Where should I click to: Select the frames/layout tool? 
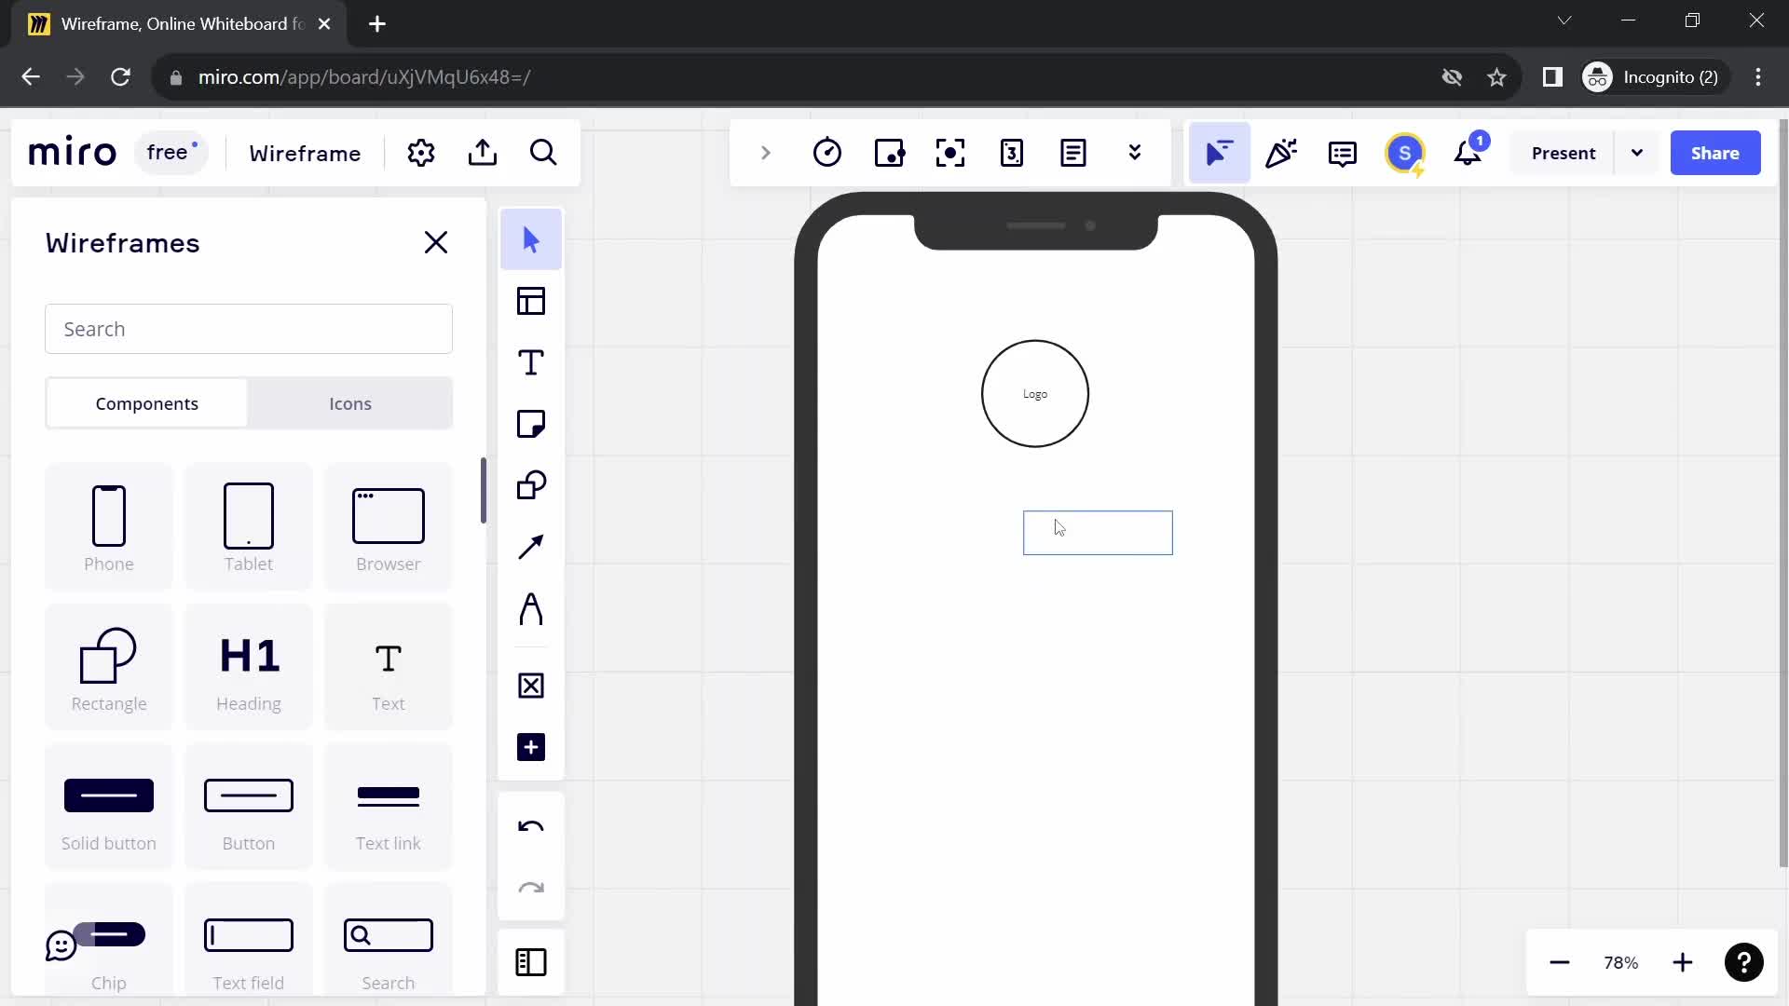tap(531, 301)
